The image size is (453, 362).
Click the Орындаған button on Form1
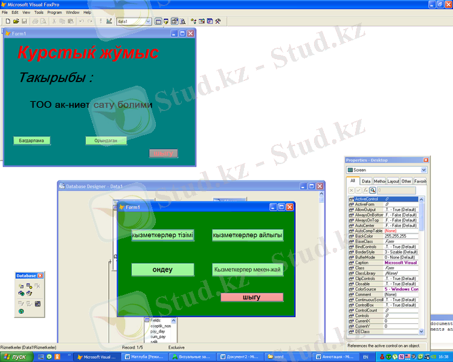click(106, 141)
